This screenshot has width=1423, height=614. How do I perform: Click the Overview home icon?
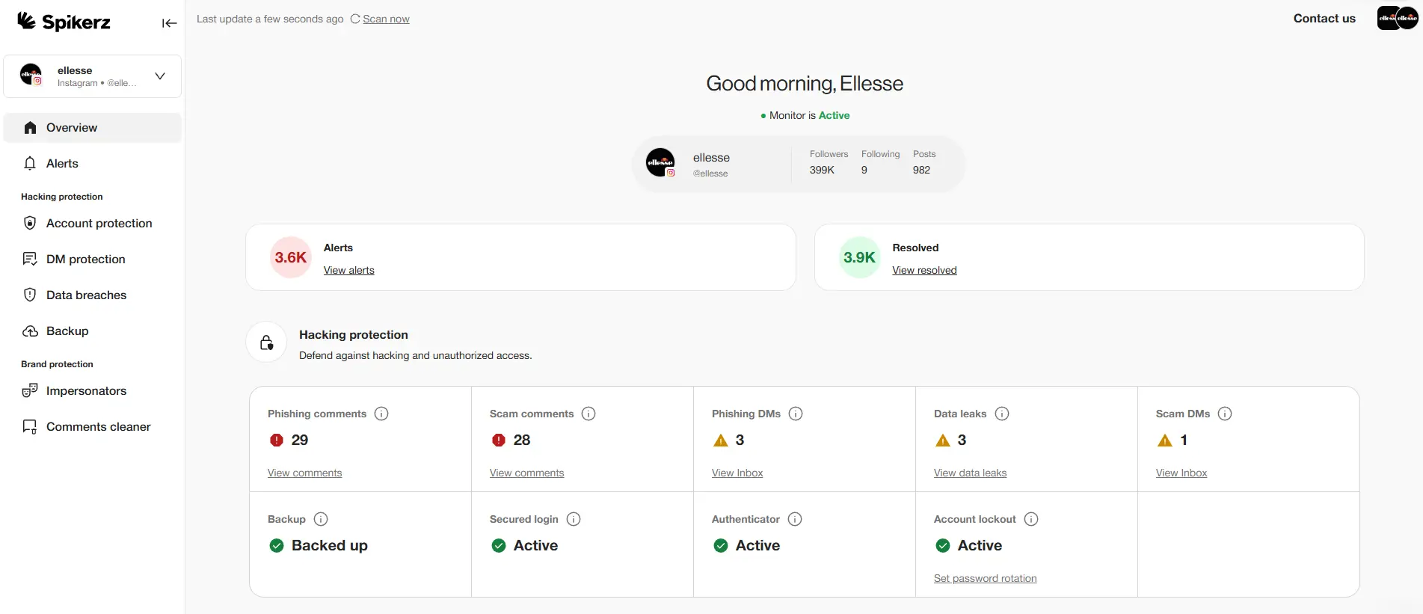(30, 128)
